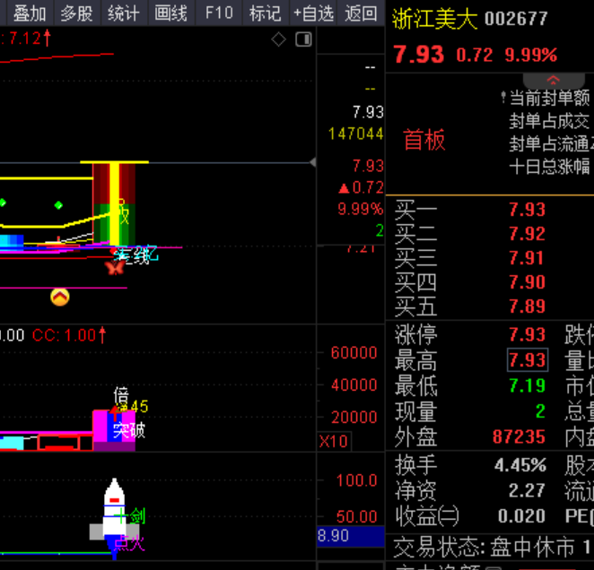
Task: Click the magenta volume bar labeled 突破
Action: coord(114,430)
